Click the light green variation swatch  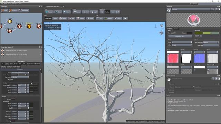click(207, 33)
